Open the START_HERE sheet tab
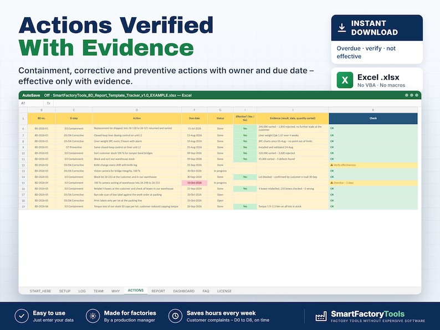This screenshot has height=330, width=440. pyautogui.click(x=40, y=291)
